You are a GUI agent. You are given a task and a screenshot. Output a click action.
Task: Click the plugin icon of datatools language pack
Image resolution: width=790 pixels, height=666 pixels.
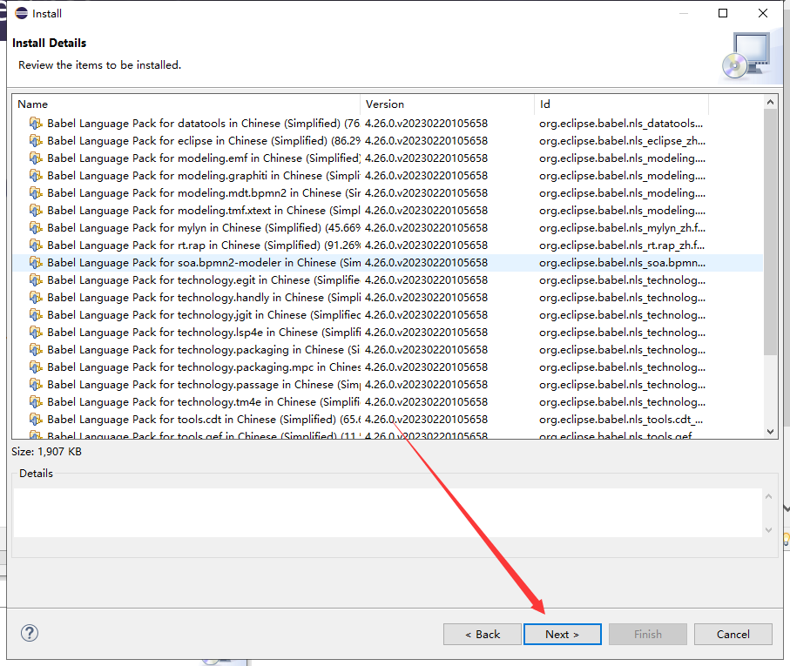click(36, 124)
